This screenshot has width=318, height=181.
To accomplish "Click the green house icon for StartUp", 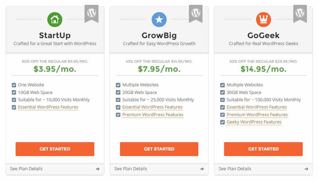I will [x=55, y=19].
